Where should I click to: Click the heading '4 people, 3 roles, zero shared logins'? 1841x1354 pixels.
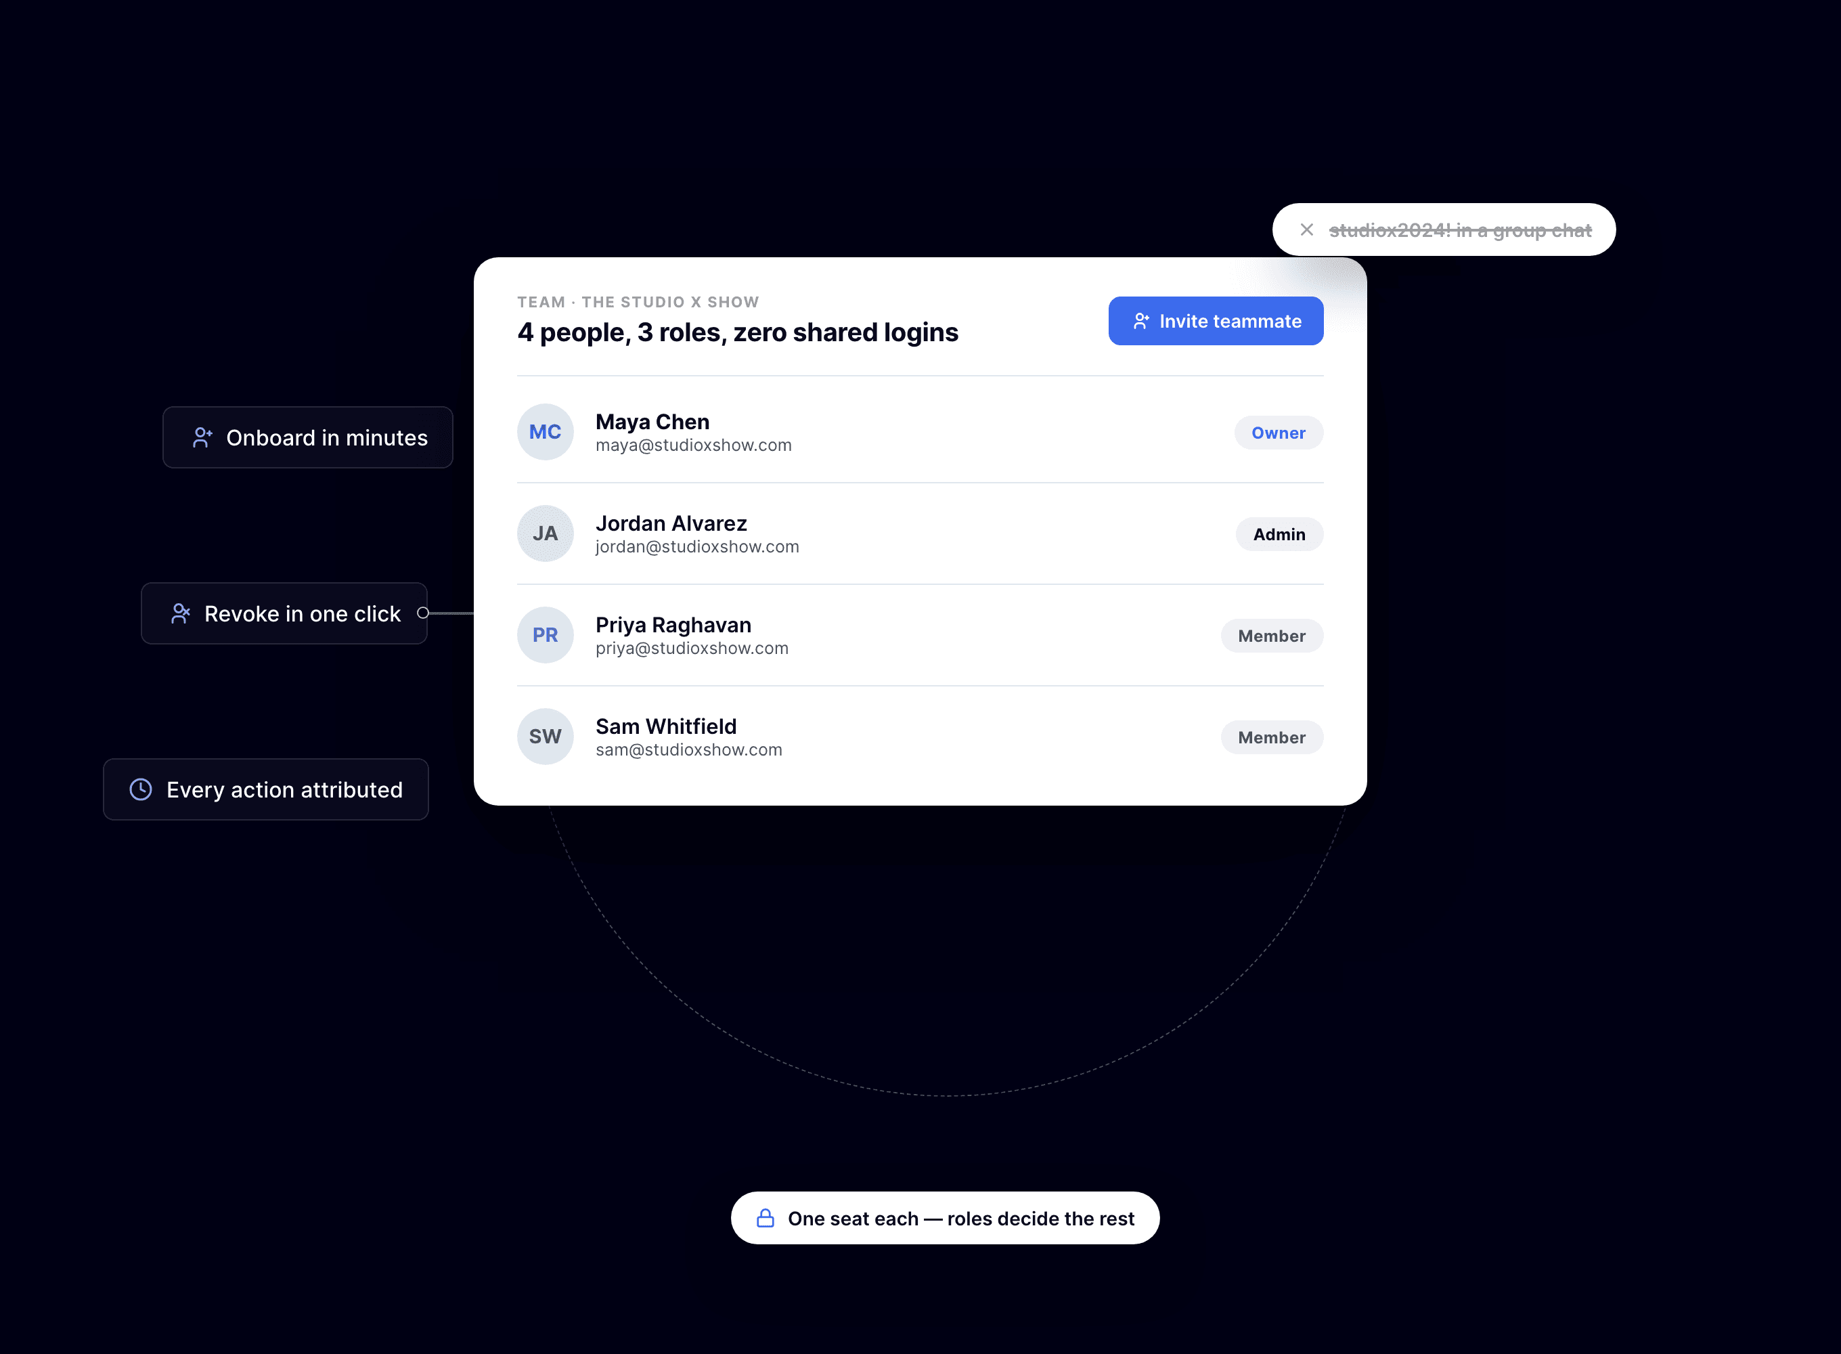click(x=737, y=333)
